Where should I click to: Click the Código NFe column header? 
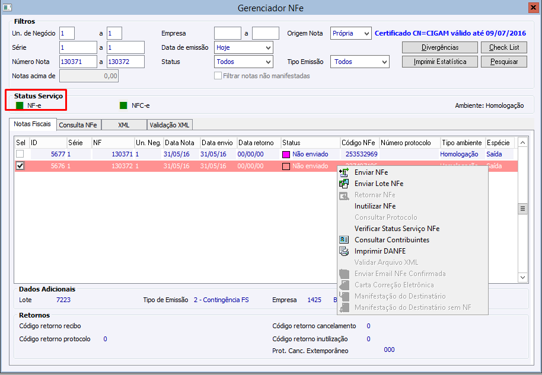tap(360, 143)
